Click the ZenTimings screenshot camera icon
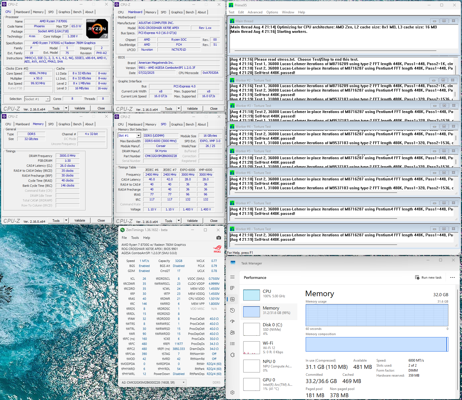Screen dimensions: 462x400 pyautogui.click(x=218, y=238)
